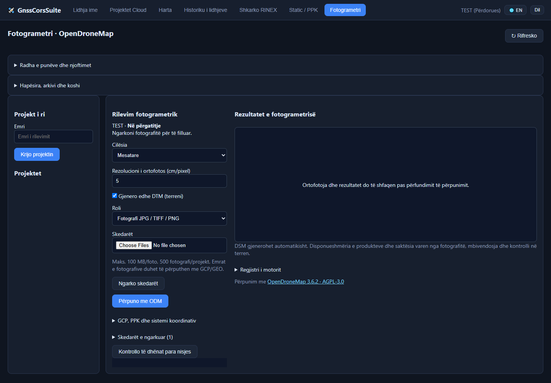The image size is (551, 383).
Task: Open the Cilësia quality dropdown
Action: pos(170,155)
